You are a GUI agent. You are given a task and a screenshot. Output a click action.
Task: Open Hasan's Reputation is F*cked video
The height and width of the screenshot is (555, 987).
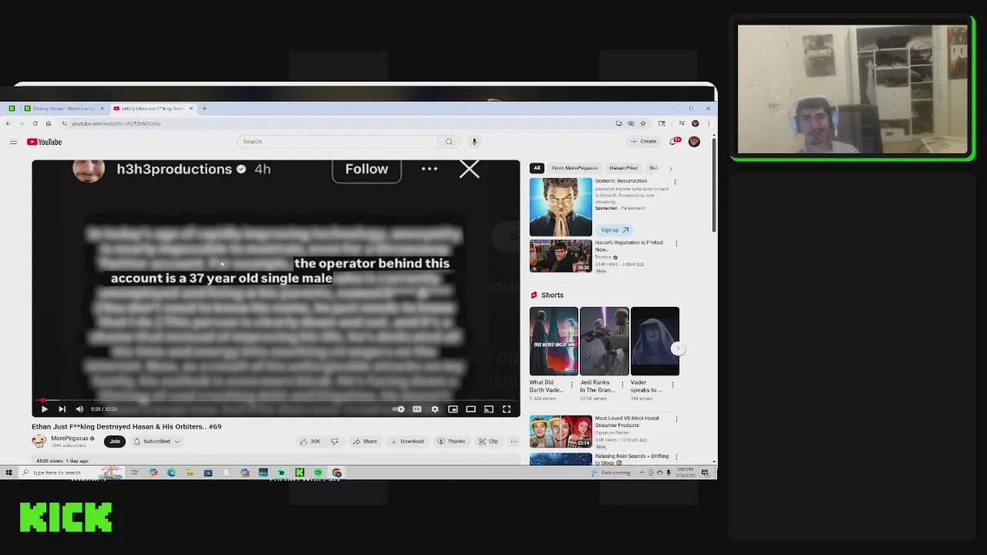(561, 256)
